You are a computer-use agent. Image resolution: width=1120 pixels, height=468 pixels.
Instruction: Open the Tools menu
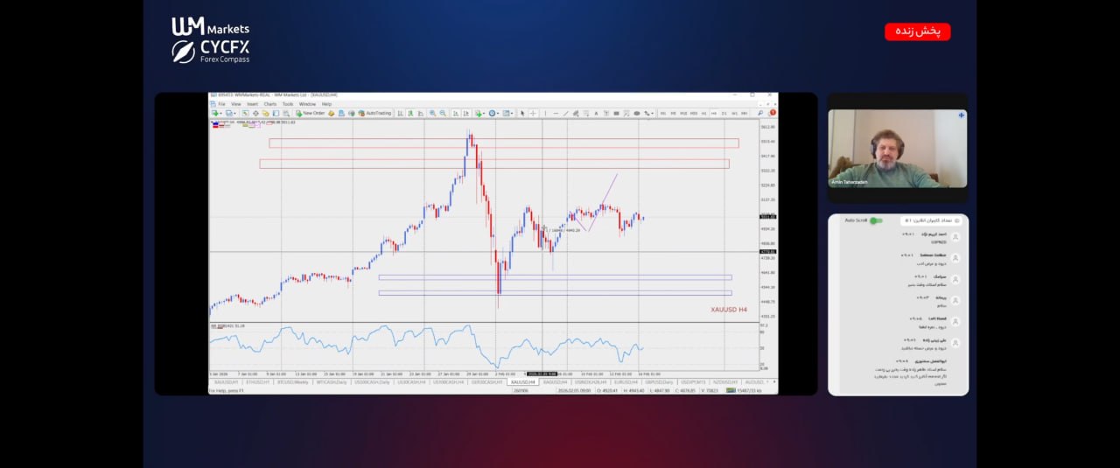[x=288, y=104]
